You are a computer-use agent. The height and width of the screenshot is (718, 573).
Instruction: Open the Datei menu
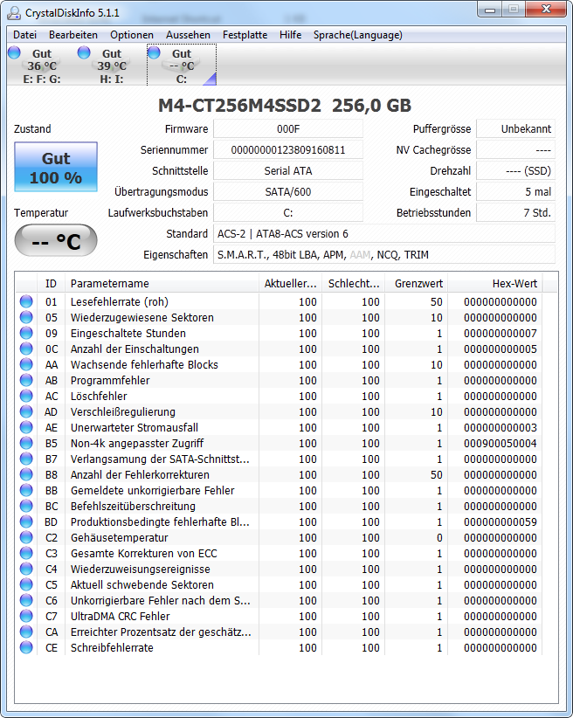(x=24, y=35)
